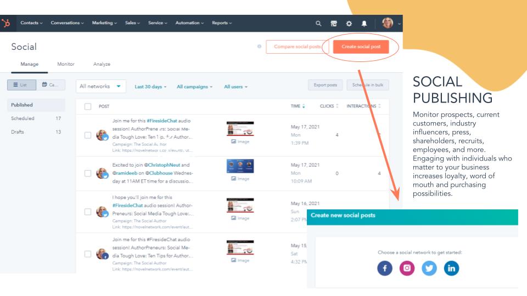
Task: Check the Excited to join ChristophNeut post
Action: point(88,173)
